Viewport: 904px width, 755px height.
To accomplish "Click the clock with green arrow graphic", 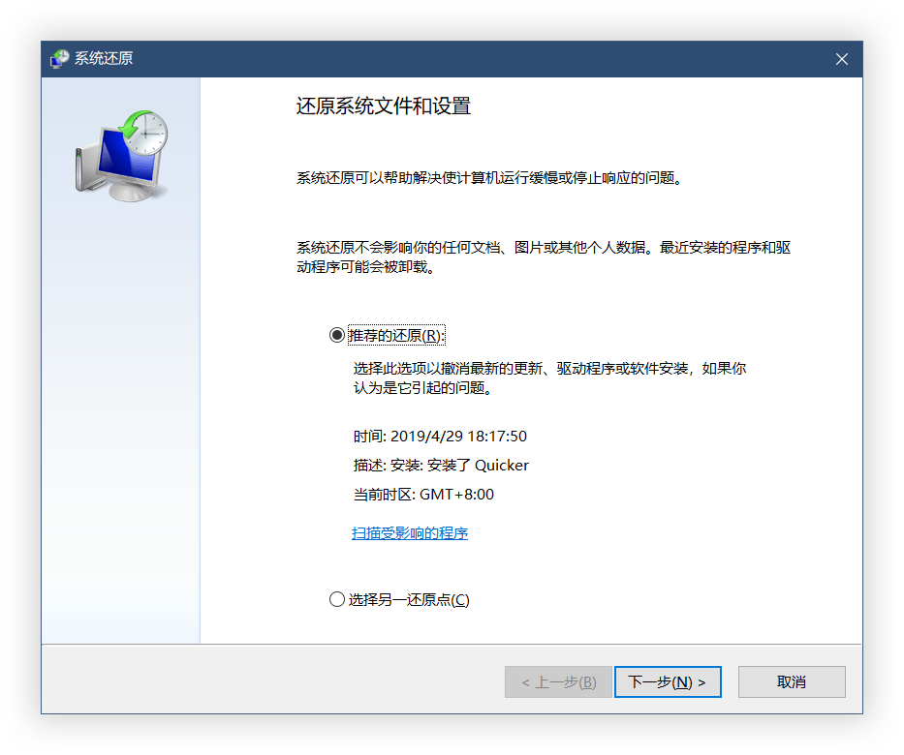I will 143,133.
